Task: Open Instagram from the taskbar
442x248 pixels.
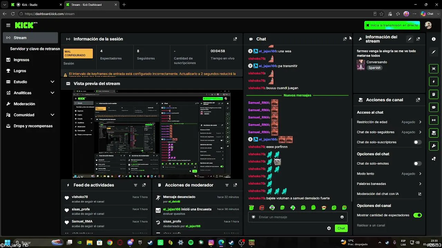Action: pos(211,242)
